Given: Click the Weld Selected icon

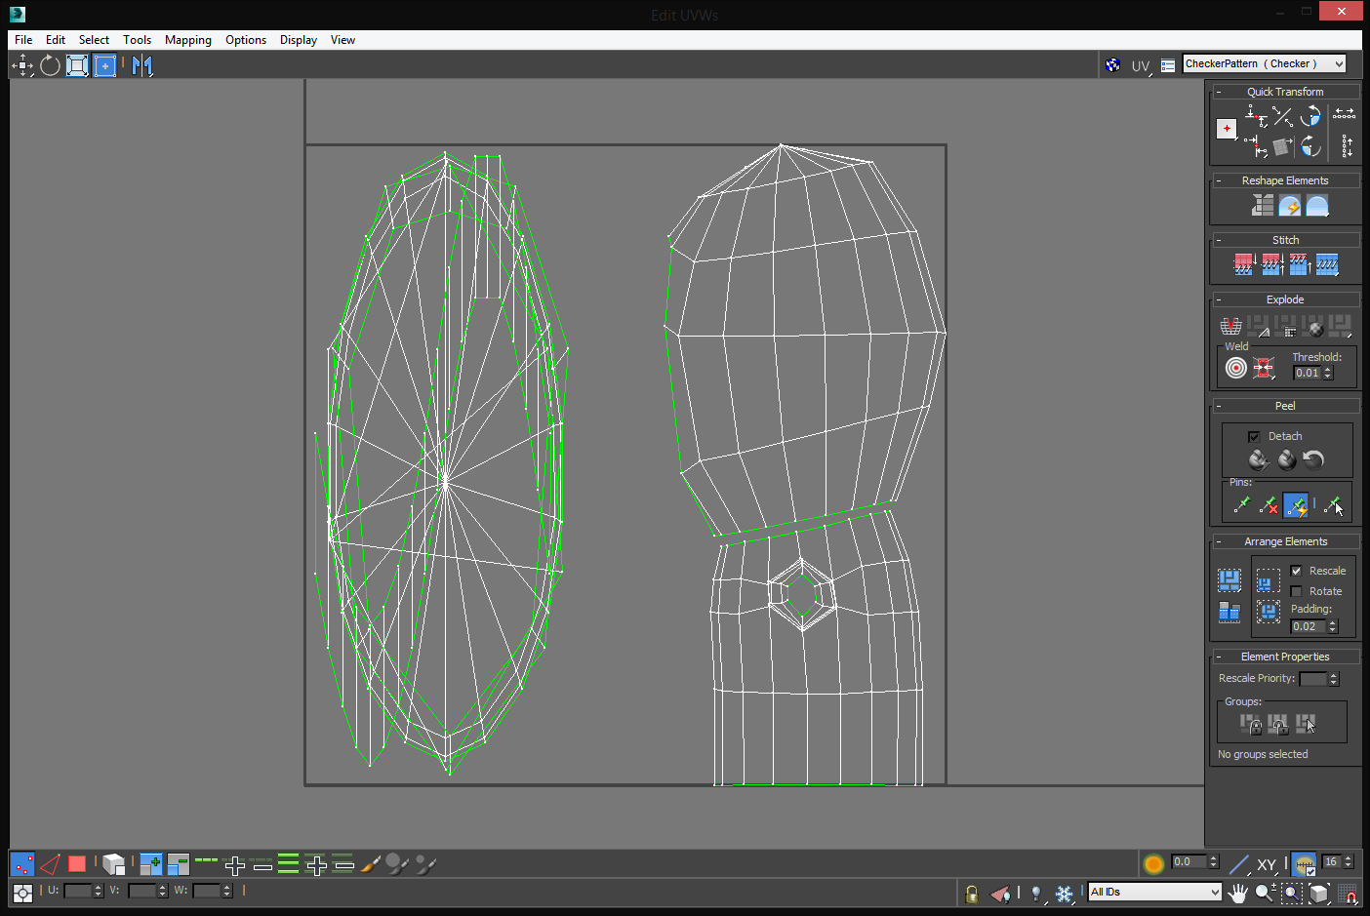Looking at the screenshot, I should pos(1264,368).
